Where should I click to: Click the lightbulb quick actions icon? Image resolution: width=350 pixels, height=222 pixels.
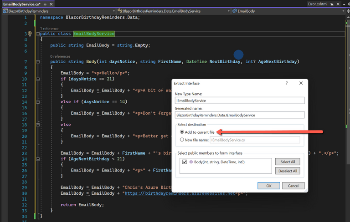pos(30,34)
